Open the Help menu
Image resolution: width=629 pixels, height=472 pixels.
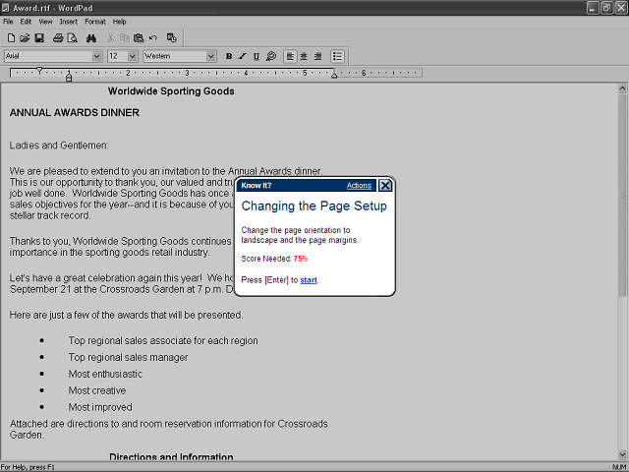click(x=119, y=22)
